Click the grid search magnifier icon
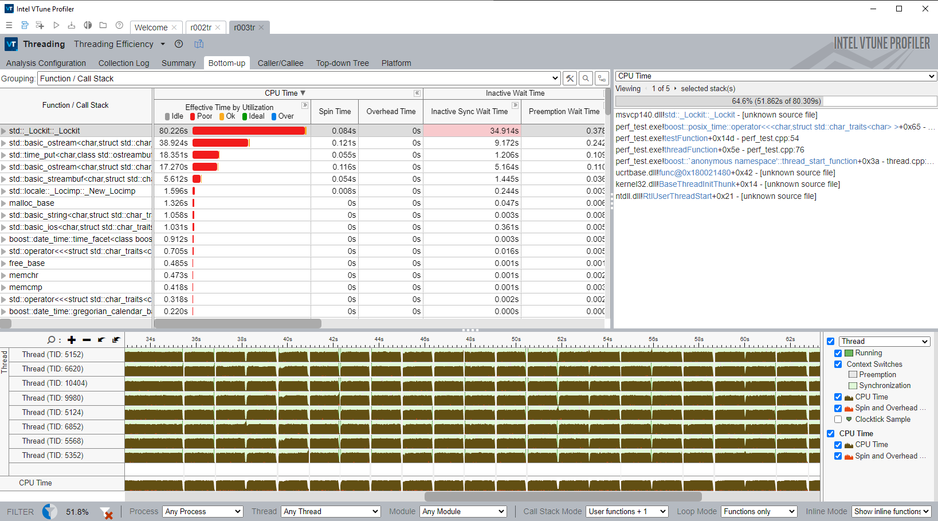 586,79
